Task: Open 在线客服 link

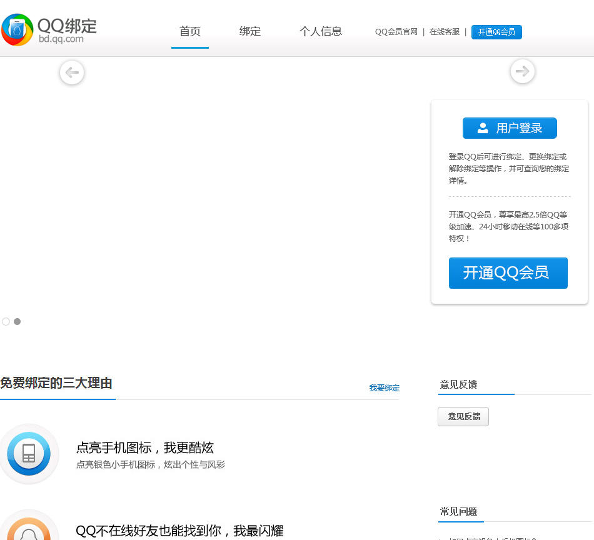Action: coord(445,32)
